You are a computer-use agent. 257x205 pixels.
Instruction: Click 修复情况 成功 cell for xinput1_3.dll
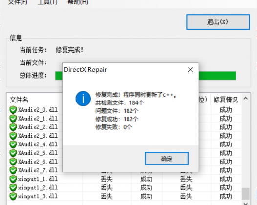[226, 196]
